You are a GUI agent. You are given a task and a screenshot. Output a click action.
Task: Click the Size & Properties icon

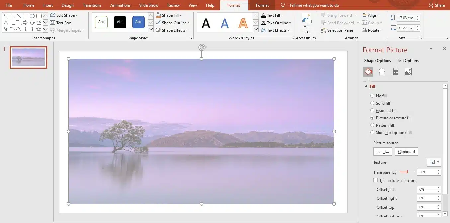pyautogui.click(x=395, y=71)
